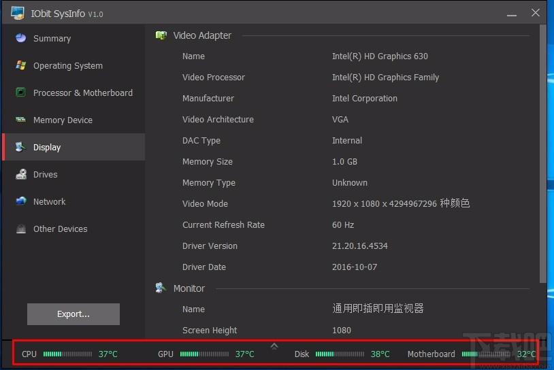Click the '60 Hz' refresh rate value
This screenshot has width=554, height=370.
click(343, 225)
